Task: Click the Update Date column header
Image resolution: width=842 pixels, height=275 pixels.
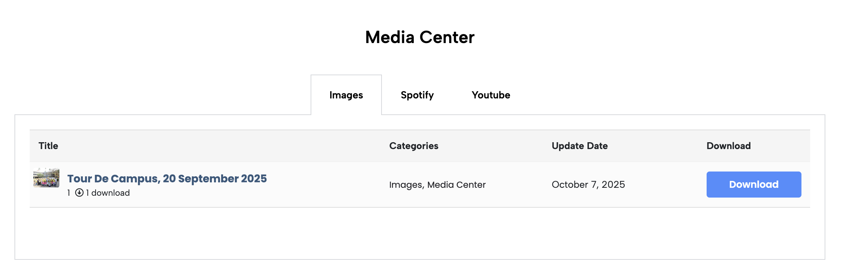Action: click(580, 146)
